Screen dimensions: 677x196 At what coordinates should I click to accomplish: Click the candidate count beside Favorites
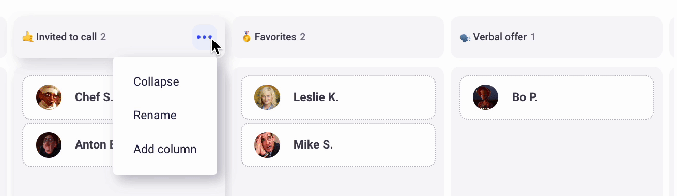point(302,37)
